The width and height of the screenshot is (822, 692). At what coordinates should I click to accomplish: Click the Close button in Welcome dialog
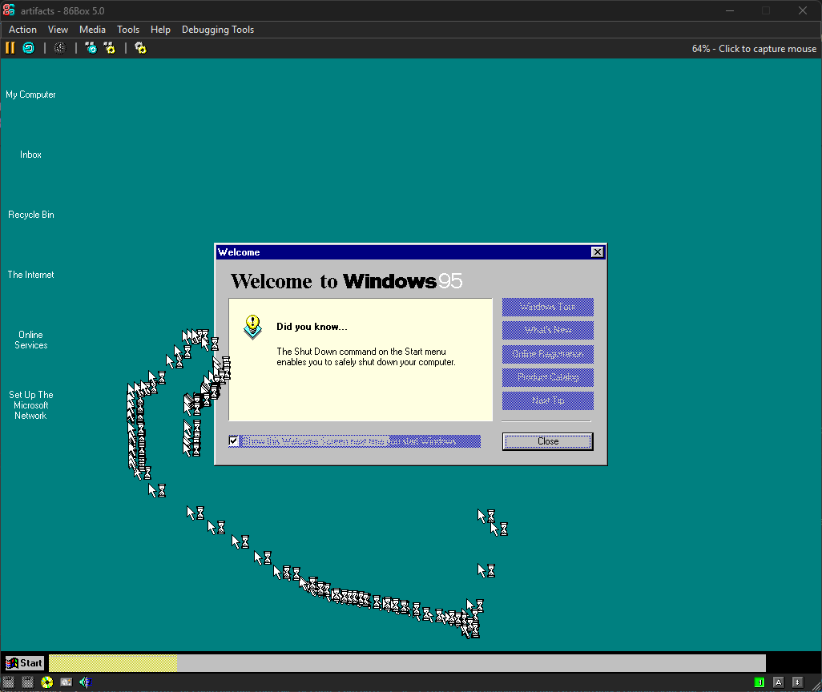[548, 441]
